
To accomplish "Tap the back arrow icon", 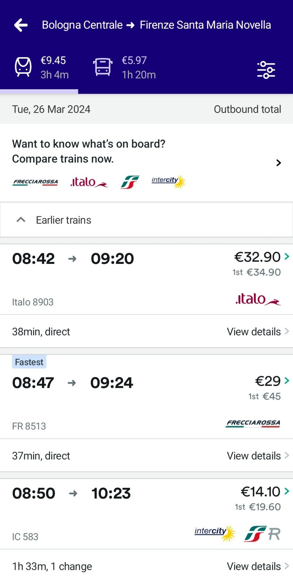I will coord(21,25).
